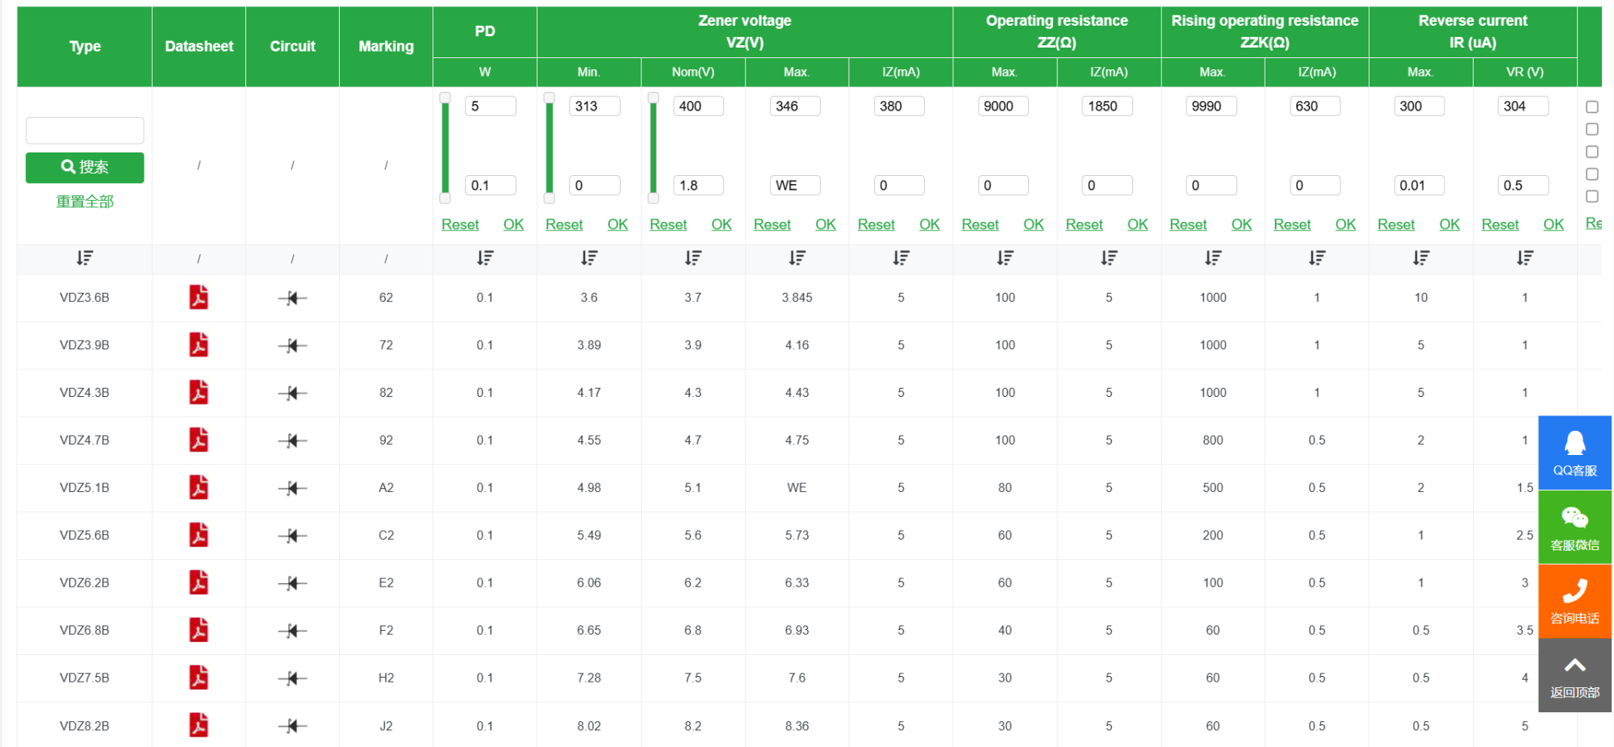This screenshot has height=747, width=1614.
Task: Click the Type search text field
Action: point(85,130)
